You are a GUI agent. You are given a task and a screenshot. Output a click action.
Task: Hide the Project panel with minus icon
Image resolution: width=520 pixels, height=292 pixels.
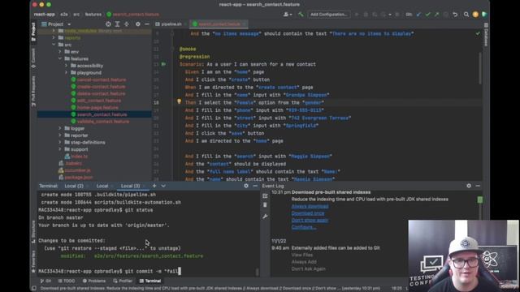[x=147, y=24]
